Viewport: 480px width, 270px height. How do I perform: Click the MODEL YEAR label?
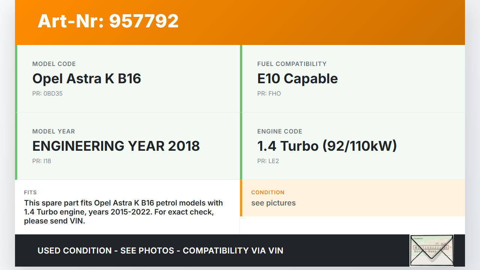point(54,131)
